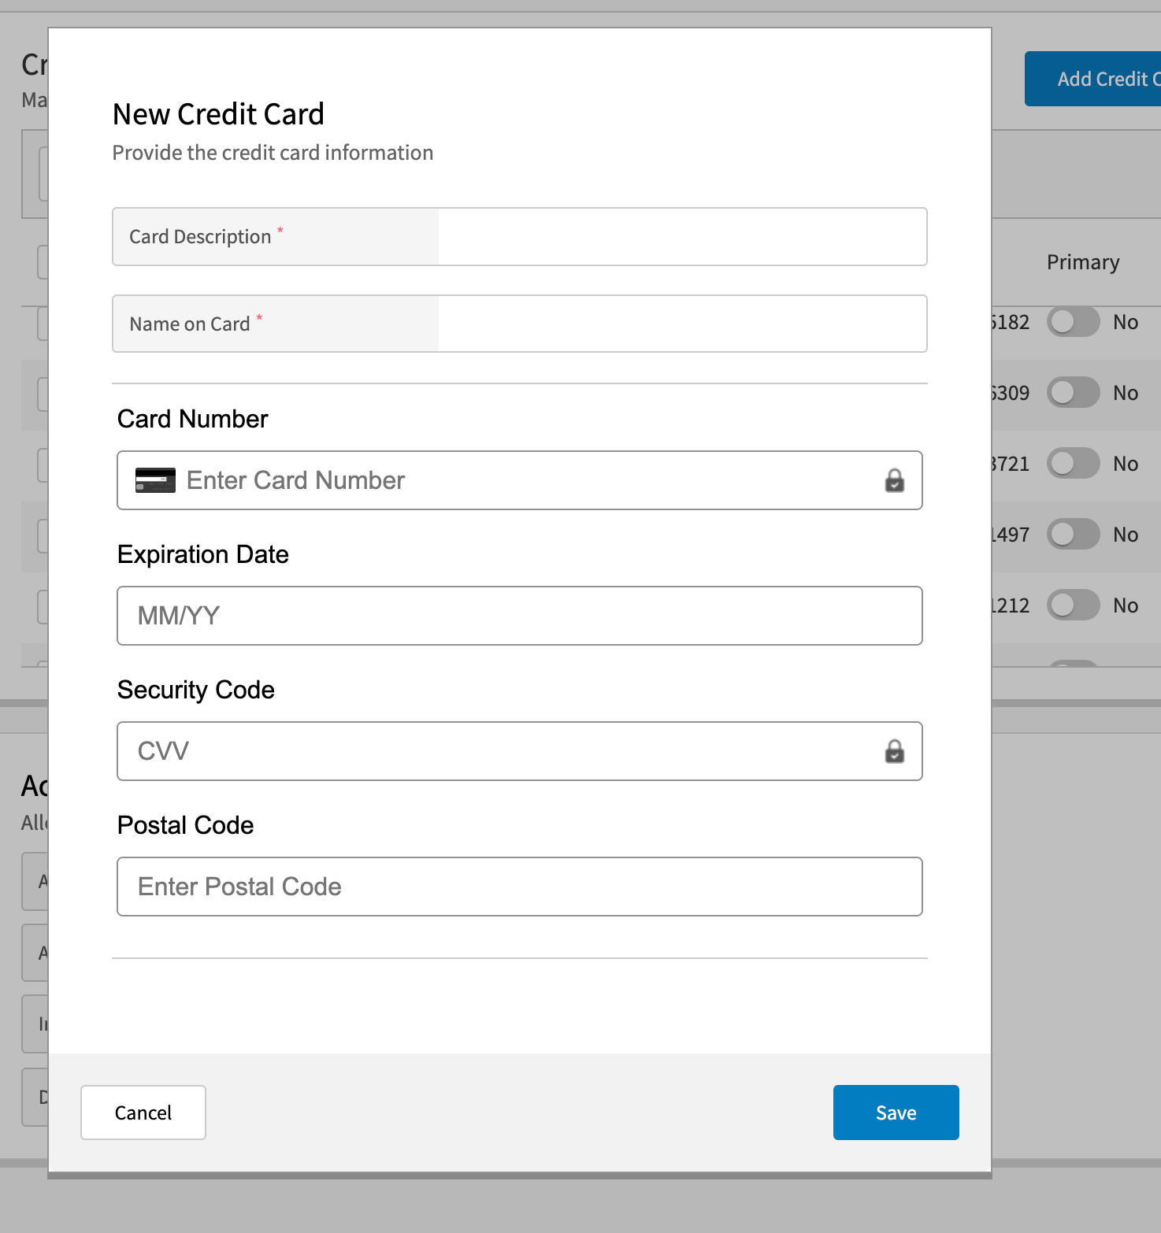The image size is (1161, 1233).
Task: Toggle the Primary switch for card ending 1497
Action: 1073,534
